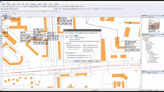Close the Рабочее место panel
This screenshot has width=164, height=92.
point(163,34)
